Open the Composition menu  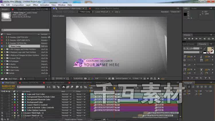18,5
